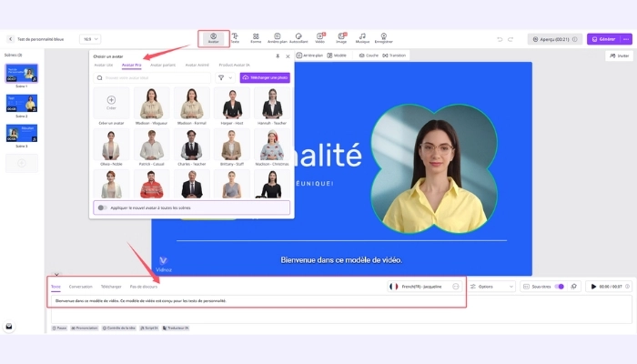Open the avatar filter dropdown
This screenshot has height=364, width=637.
point(225,77)
